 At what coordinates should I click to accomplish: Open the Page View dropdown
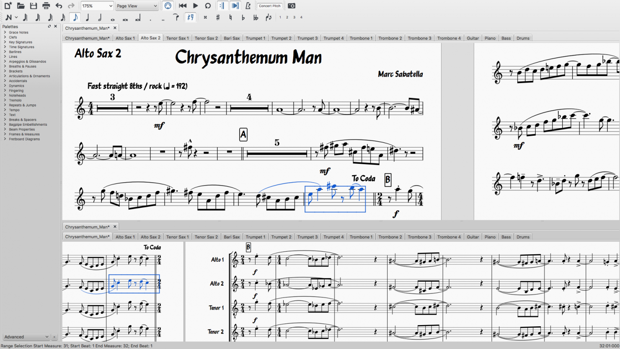(x=137, y=6)
